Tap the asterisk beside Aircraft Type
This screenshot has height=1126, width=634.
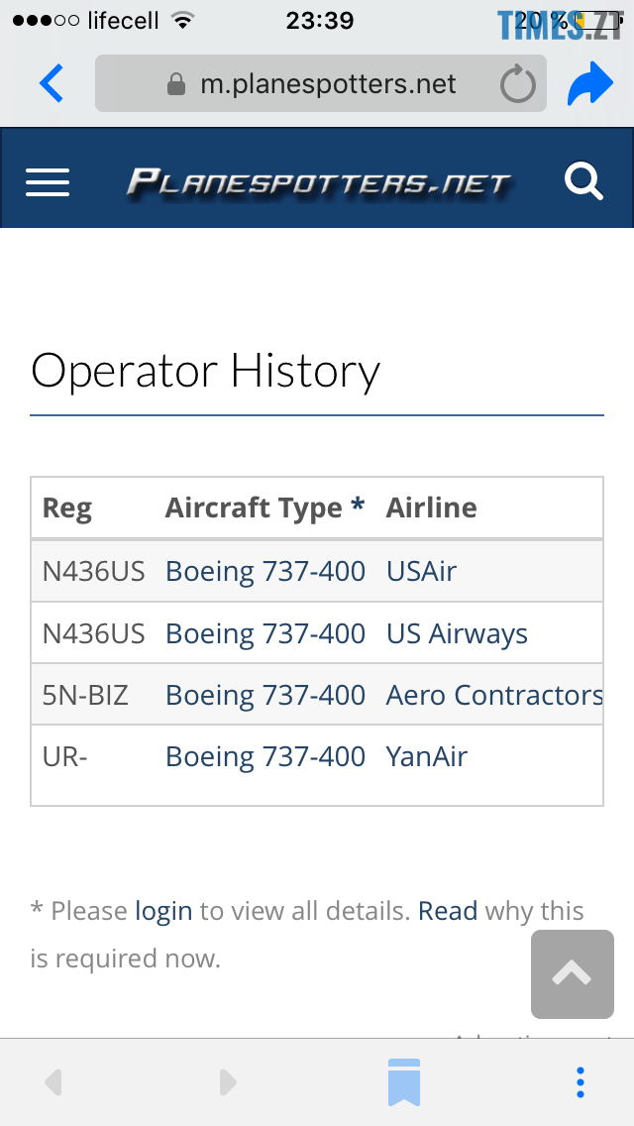pos(358,507)
